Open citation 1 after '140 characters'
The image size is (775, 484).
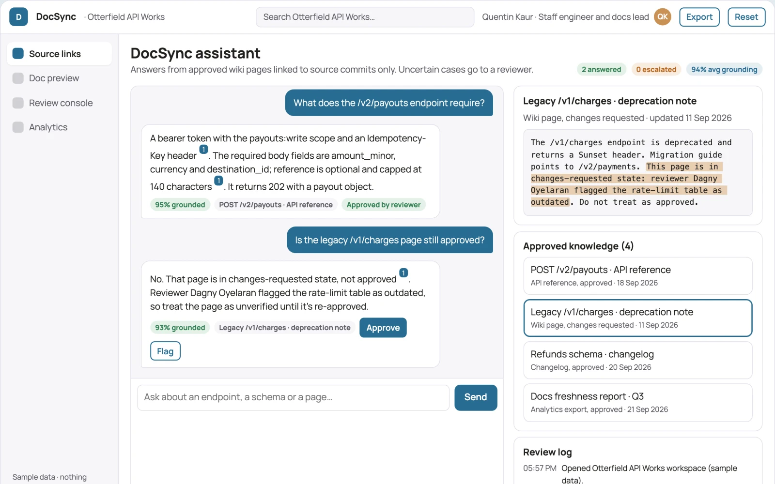point(218,181)
